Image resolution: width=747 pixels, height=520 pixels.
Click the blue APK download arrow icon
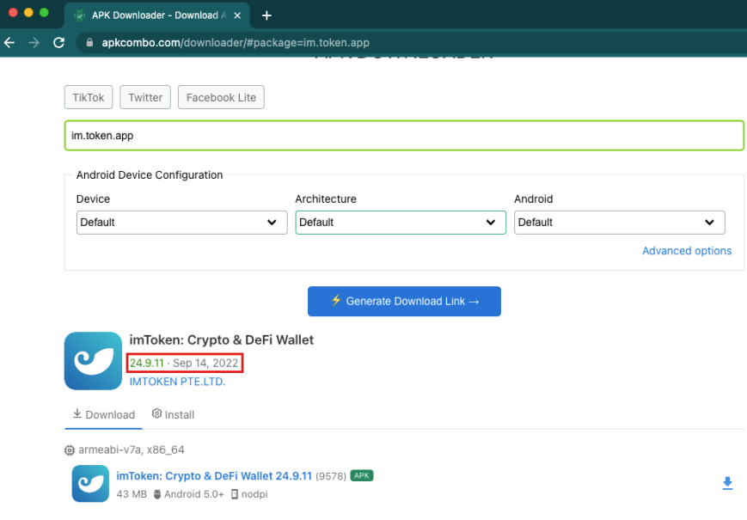tap(727, 484)
